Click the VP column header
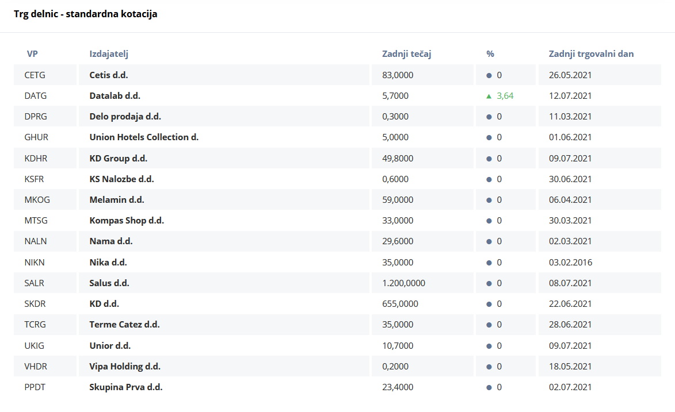Screen dimensions: 675x412 point(32,54)
